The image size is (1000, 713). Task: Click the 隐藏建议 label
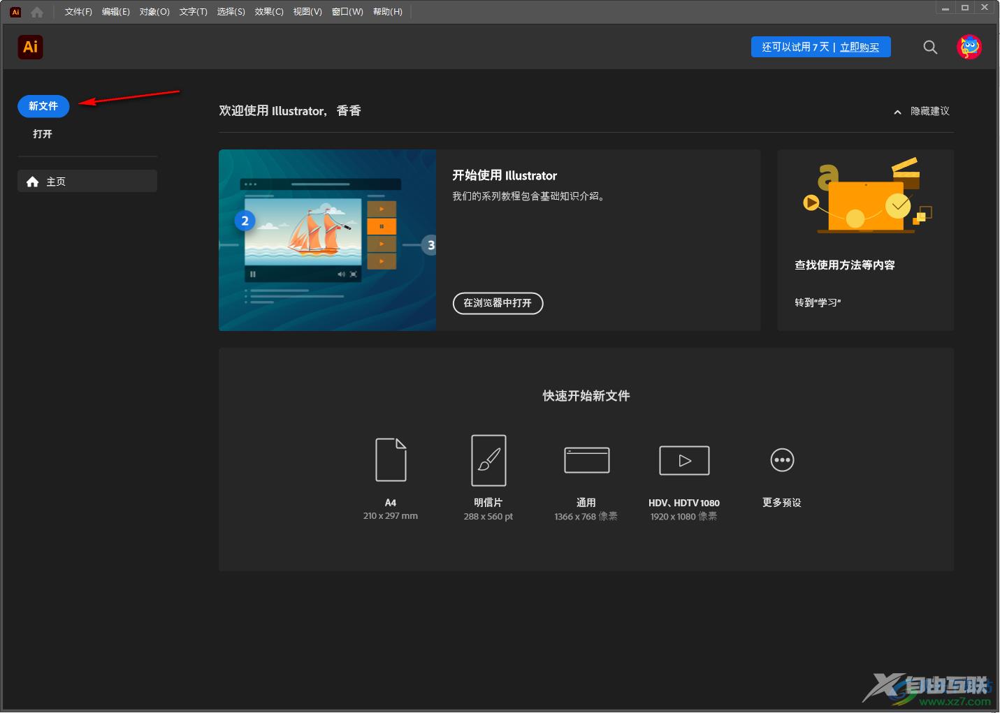(930, 112)
